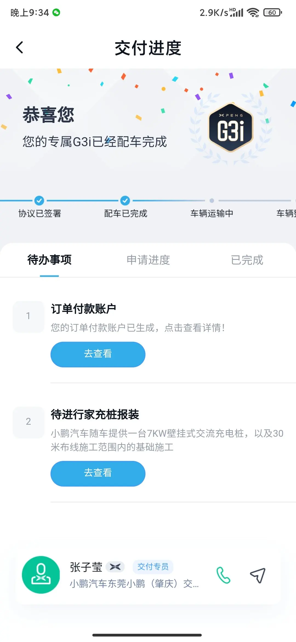The width and height of the screenshot is (296, 642).
Task: Tap the paper plane message icon
Action: 258,575
